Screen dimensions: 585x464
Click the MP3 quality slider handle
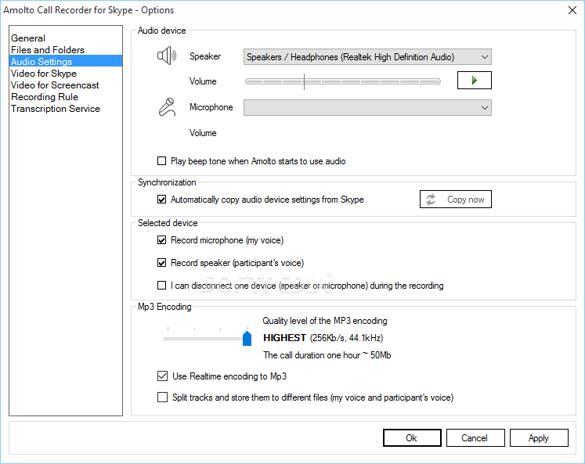(x=247, y=338)
